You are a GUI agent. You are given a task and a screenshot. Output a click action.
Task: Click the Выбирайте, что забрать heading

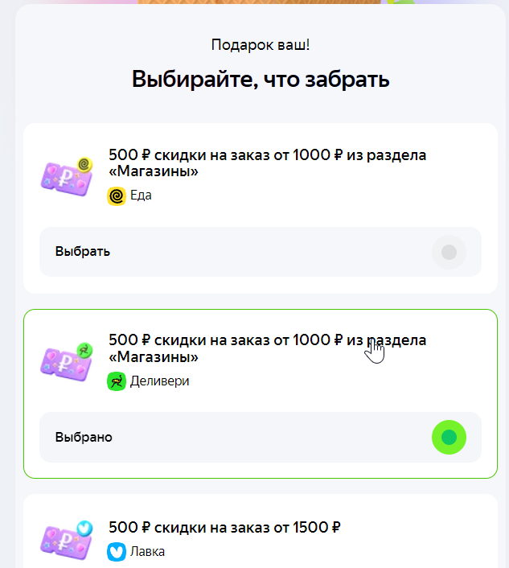[x=261, y=79]
